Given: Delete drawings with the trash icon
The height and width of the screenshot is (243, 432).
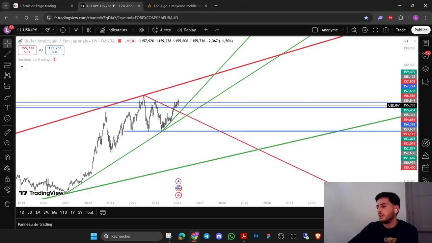Looking at the screenshot, I should coord(7,204).
